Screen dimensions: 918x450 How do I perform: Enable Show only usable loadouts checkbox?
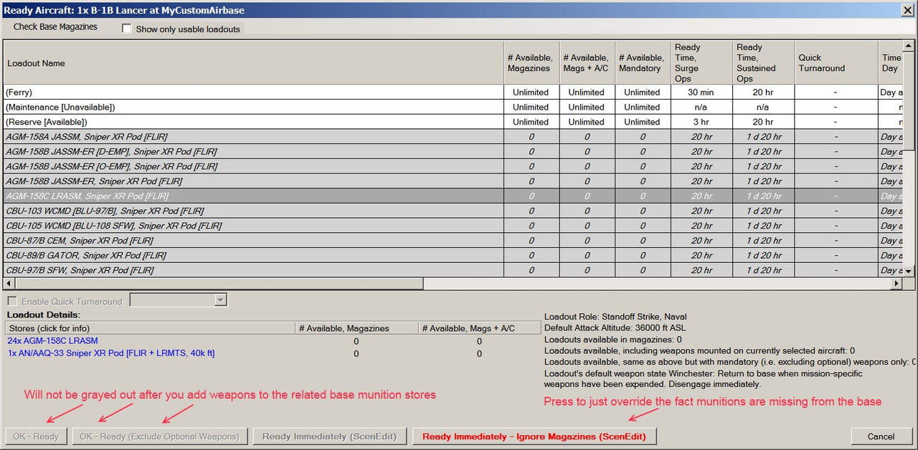coord(127,29)
